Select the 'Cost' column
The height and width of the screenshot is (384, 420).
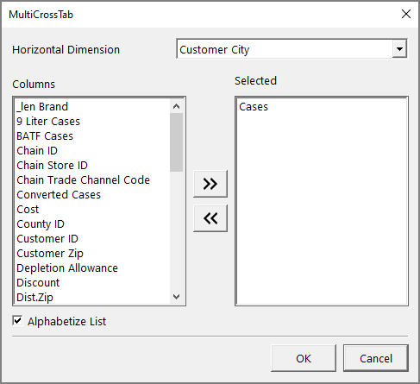click(92, 210)
